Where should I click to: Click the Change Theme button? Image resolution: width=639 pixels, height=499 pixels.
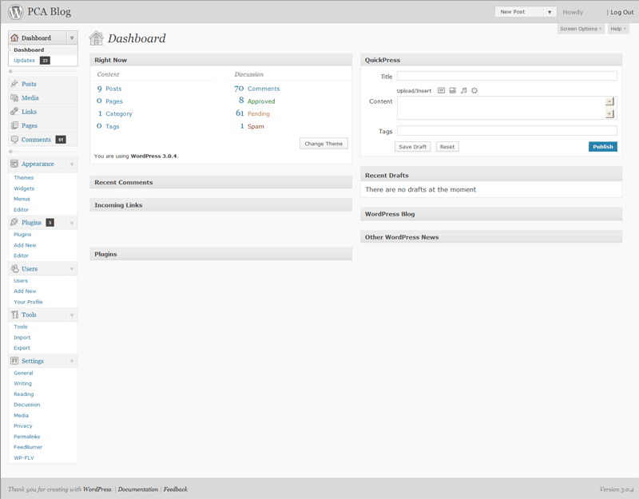(323, 144)
